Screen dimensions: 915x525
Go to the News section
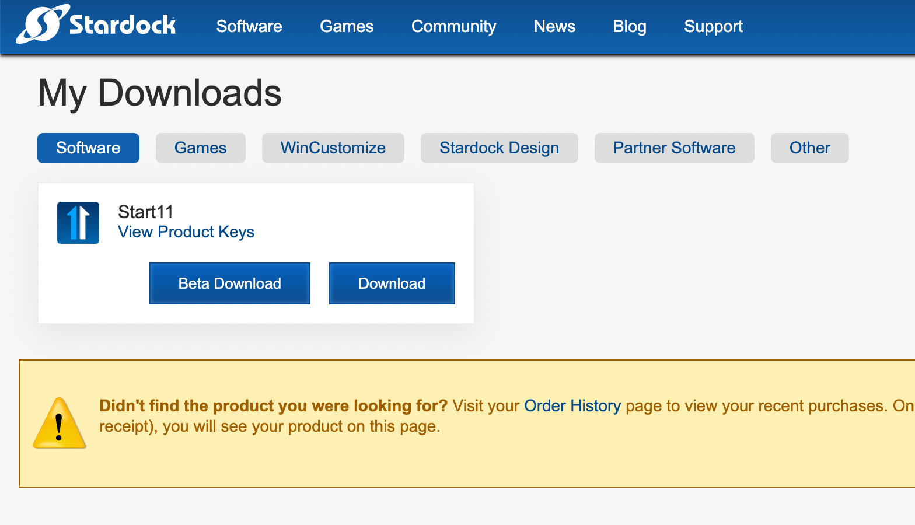coord(554,26)
